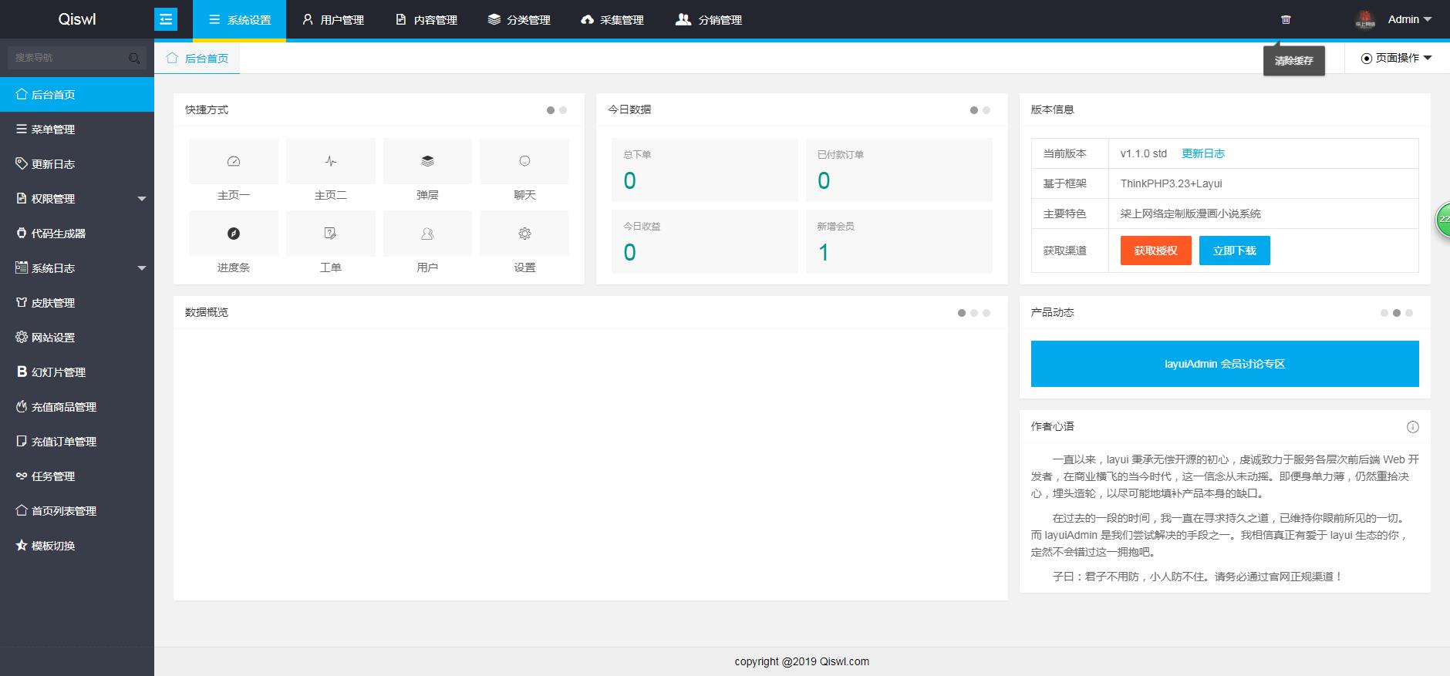Viewport: 1450px width, 676px height.
Task: Open the 弹层 layers shortcut icon
Action: 427,161
